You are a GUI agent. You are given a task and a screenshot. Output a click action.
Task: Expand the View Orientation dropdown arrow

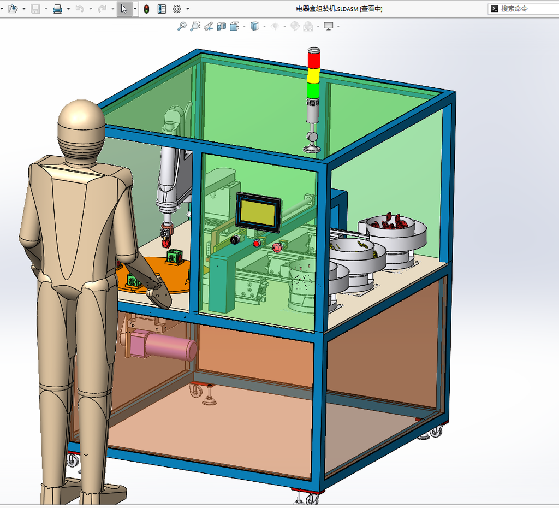pos(244,26)
